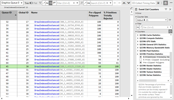
Task: Open the Default counter set combo box
Action: tap(152, 20)
